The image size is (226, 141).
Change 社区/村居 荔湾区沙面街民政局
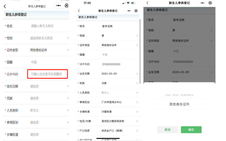point(108,121)
